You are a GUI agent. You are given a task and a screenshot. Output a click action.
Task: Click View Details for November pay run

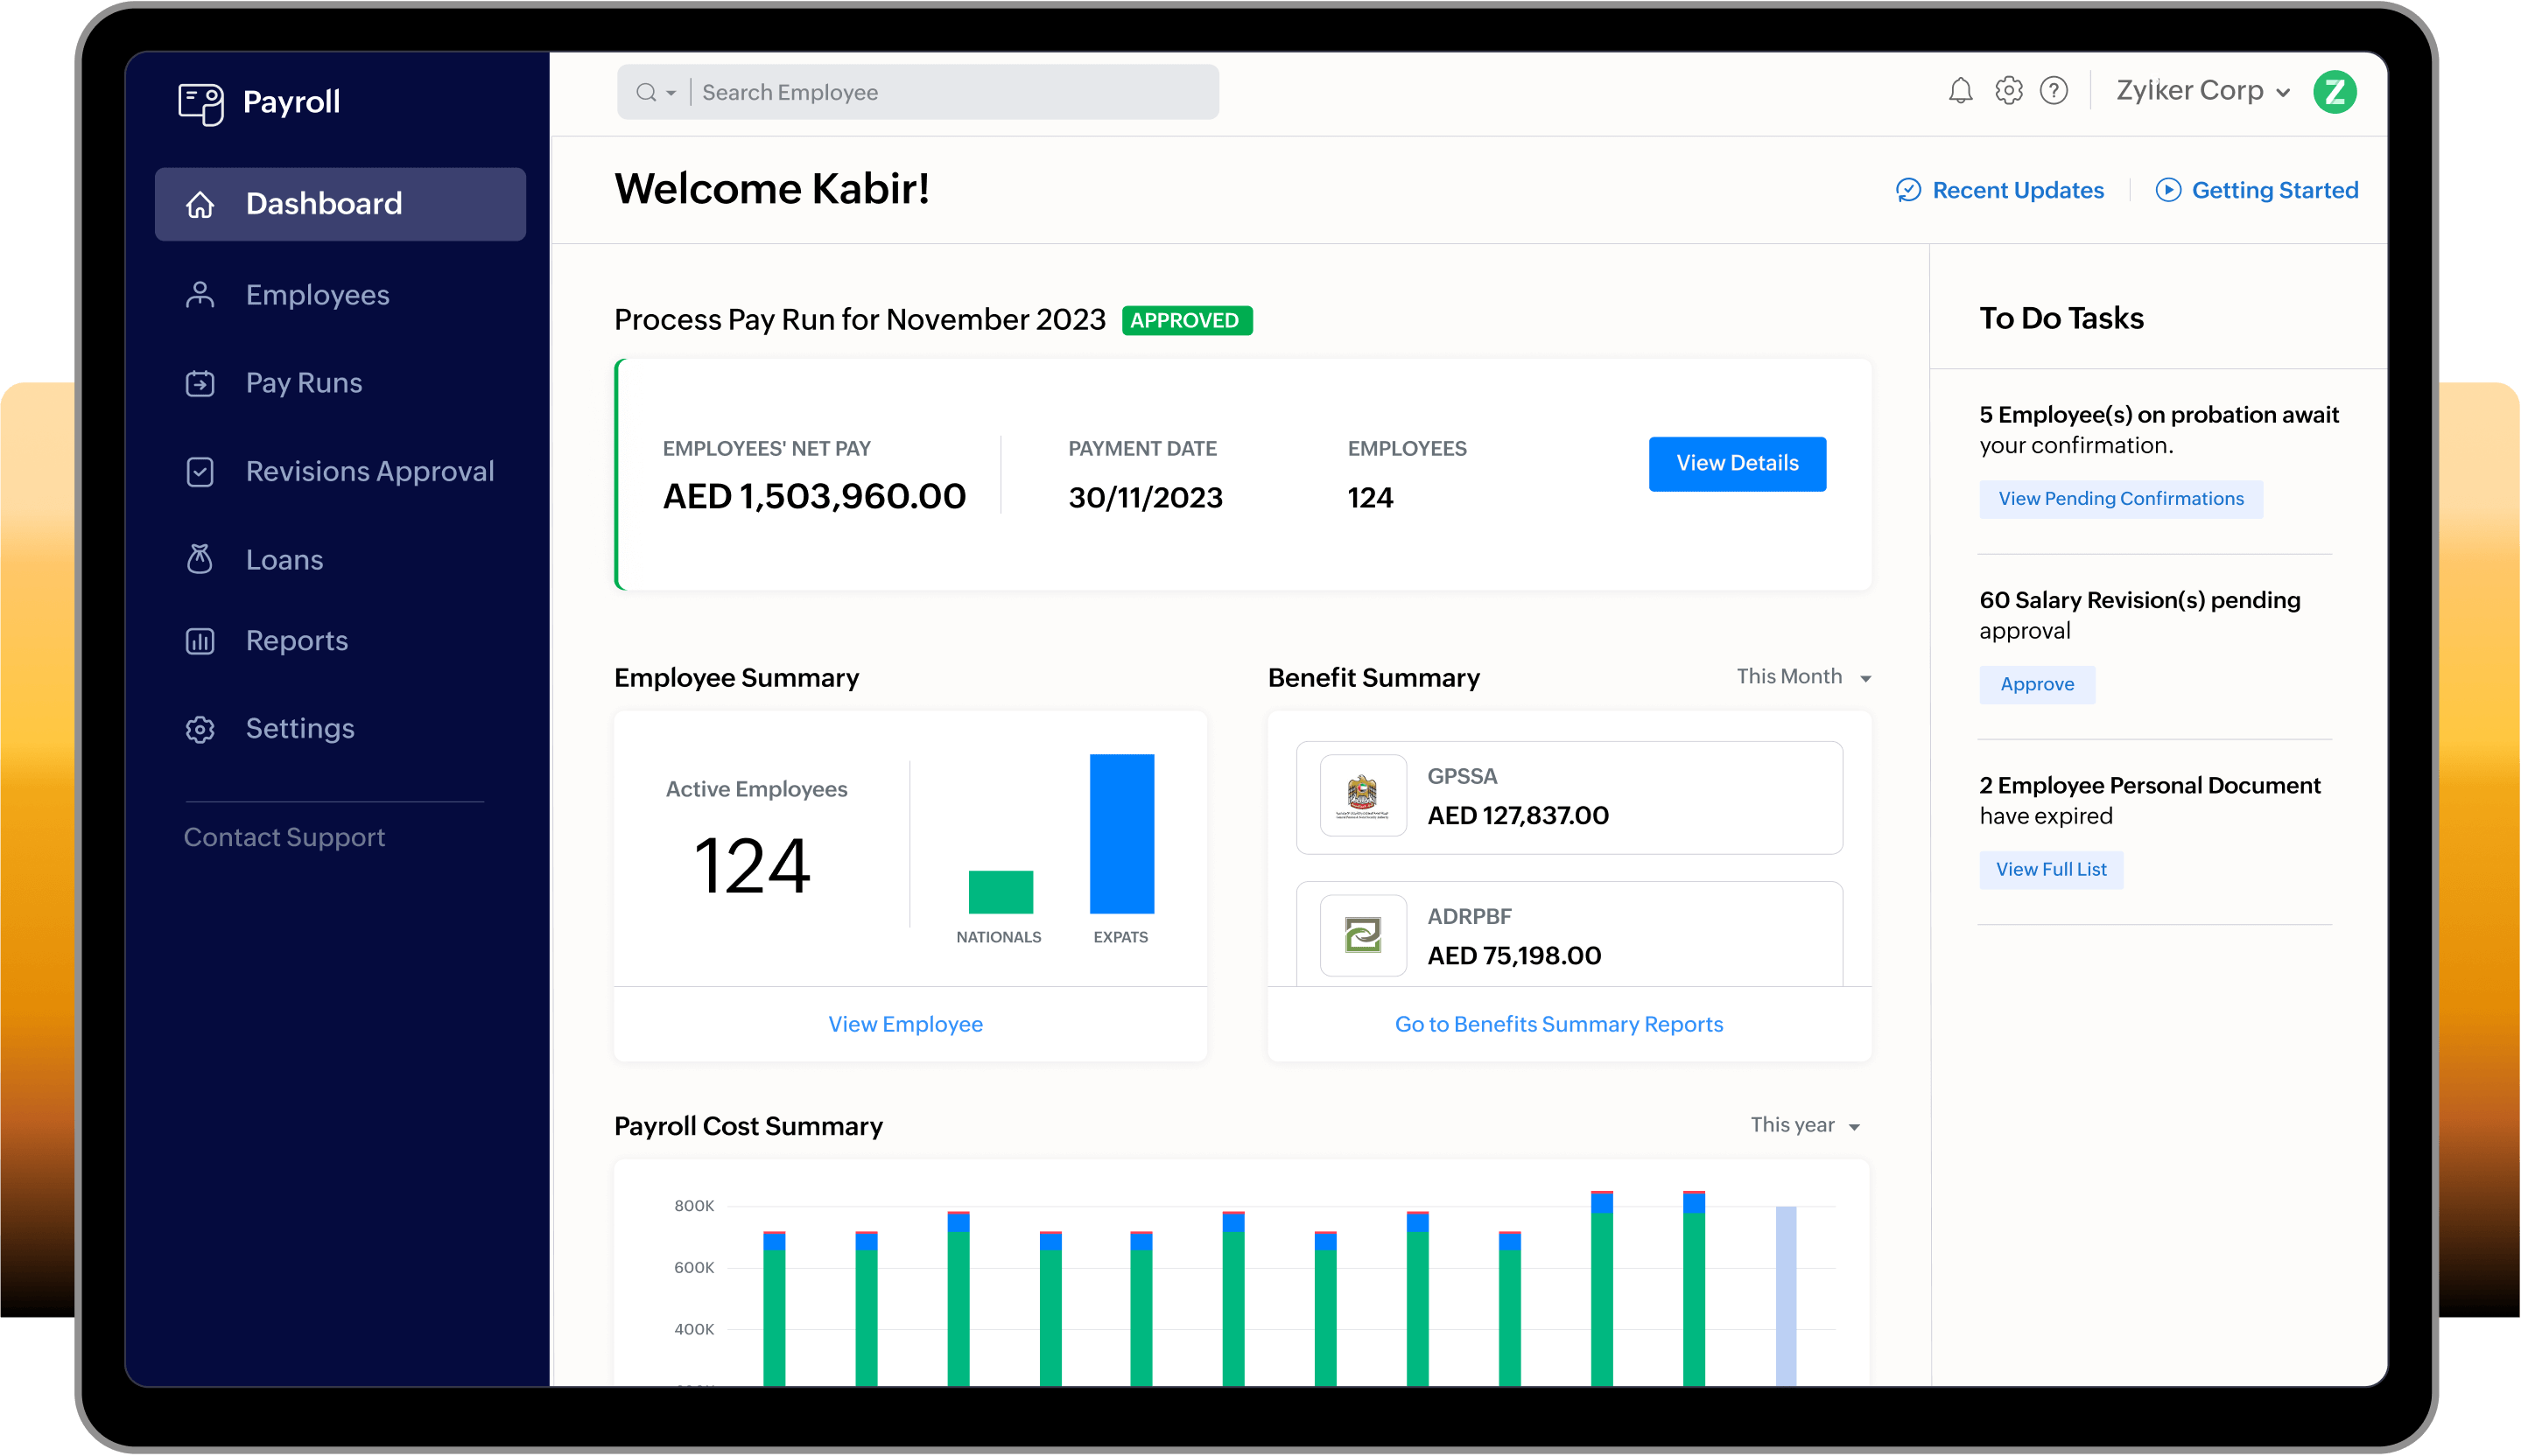pos(1737,463)
